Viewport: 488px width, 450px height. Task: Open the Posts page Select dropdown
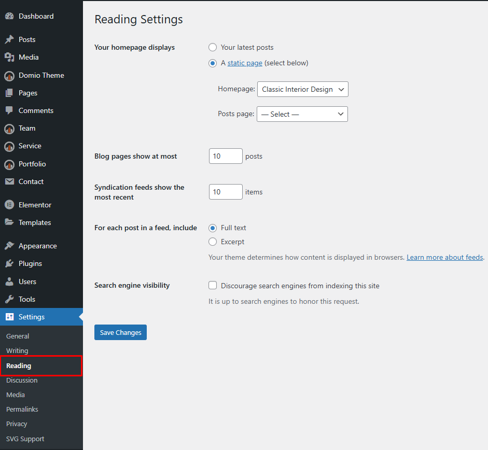[x=302, y=114]
